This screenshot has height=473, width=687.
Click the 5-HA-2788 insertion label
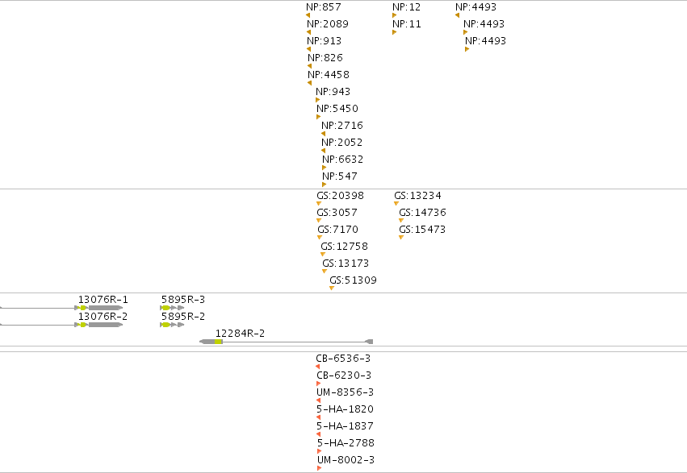click(x=346, y=443)
